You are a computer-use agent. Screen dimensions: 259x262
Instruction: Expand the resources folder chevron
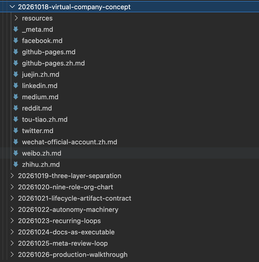pos(16,18)
